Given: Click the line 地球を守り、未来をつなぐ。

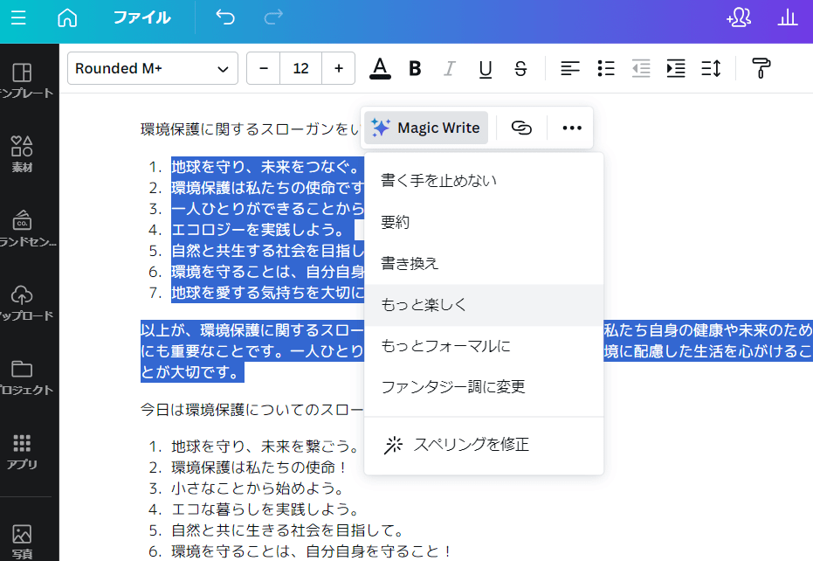Looking at the screenshot, I should pyautogui.click(x=265, y=167).
